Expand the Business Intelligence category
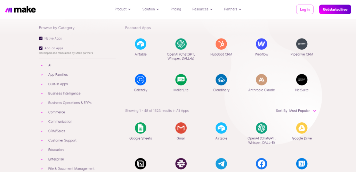 click(64, 93)
